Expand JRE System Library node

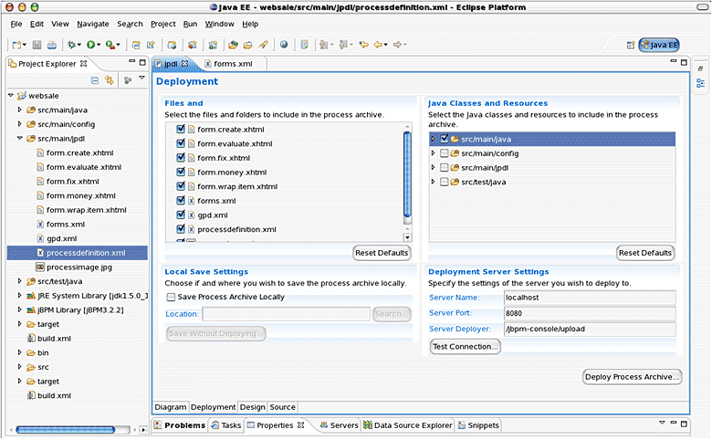[19, 296]
